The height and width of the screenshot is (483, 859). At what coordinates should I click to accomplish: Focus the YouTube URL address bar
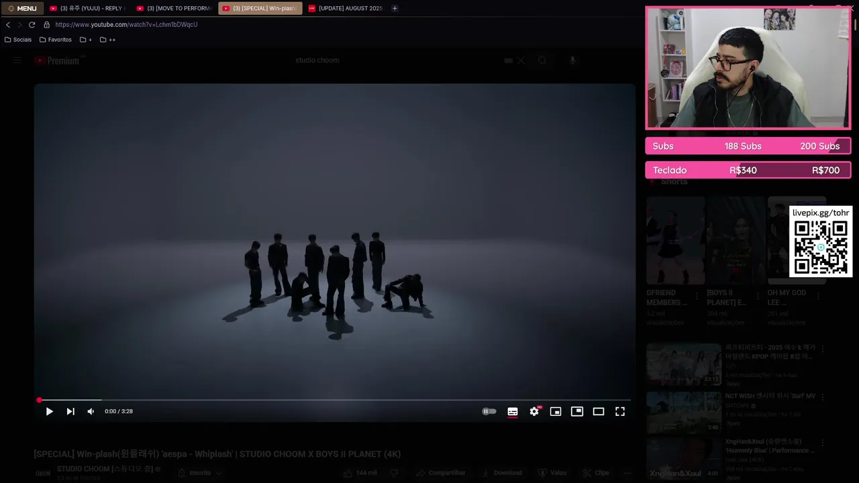126,25
